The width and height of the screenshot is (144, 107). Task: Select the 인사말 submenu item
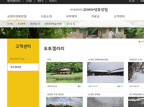[x=10, y=24]
